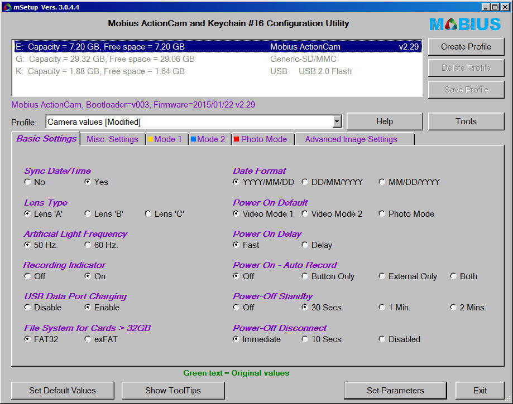The width and height of the screenshot is (513, 404).
Task: Switch to the Photo Mode tab
Action: click(263, 139)
